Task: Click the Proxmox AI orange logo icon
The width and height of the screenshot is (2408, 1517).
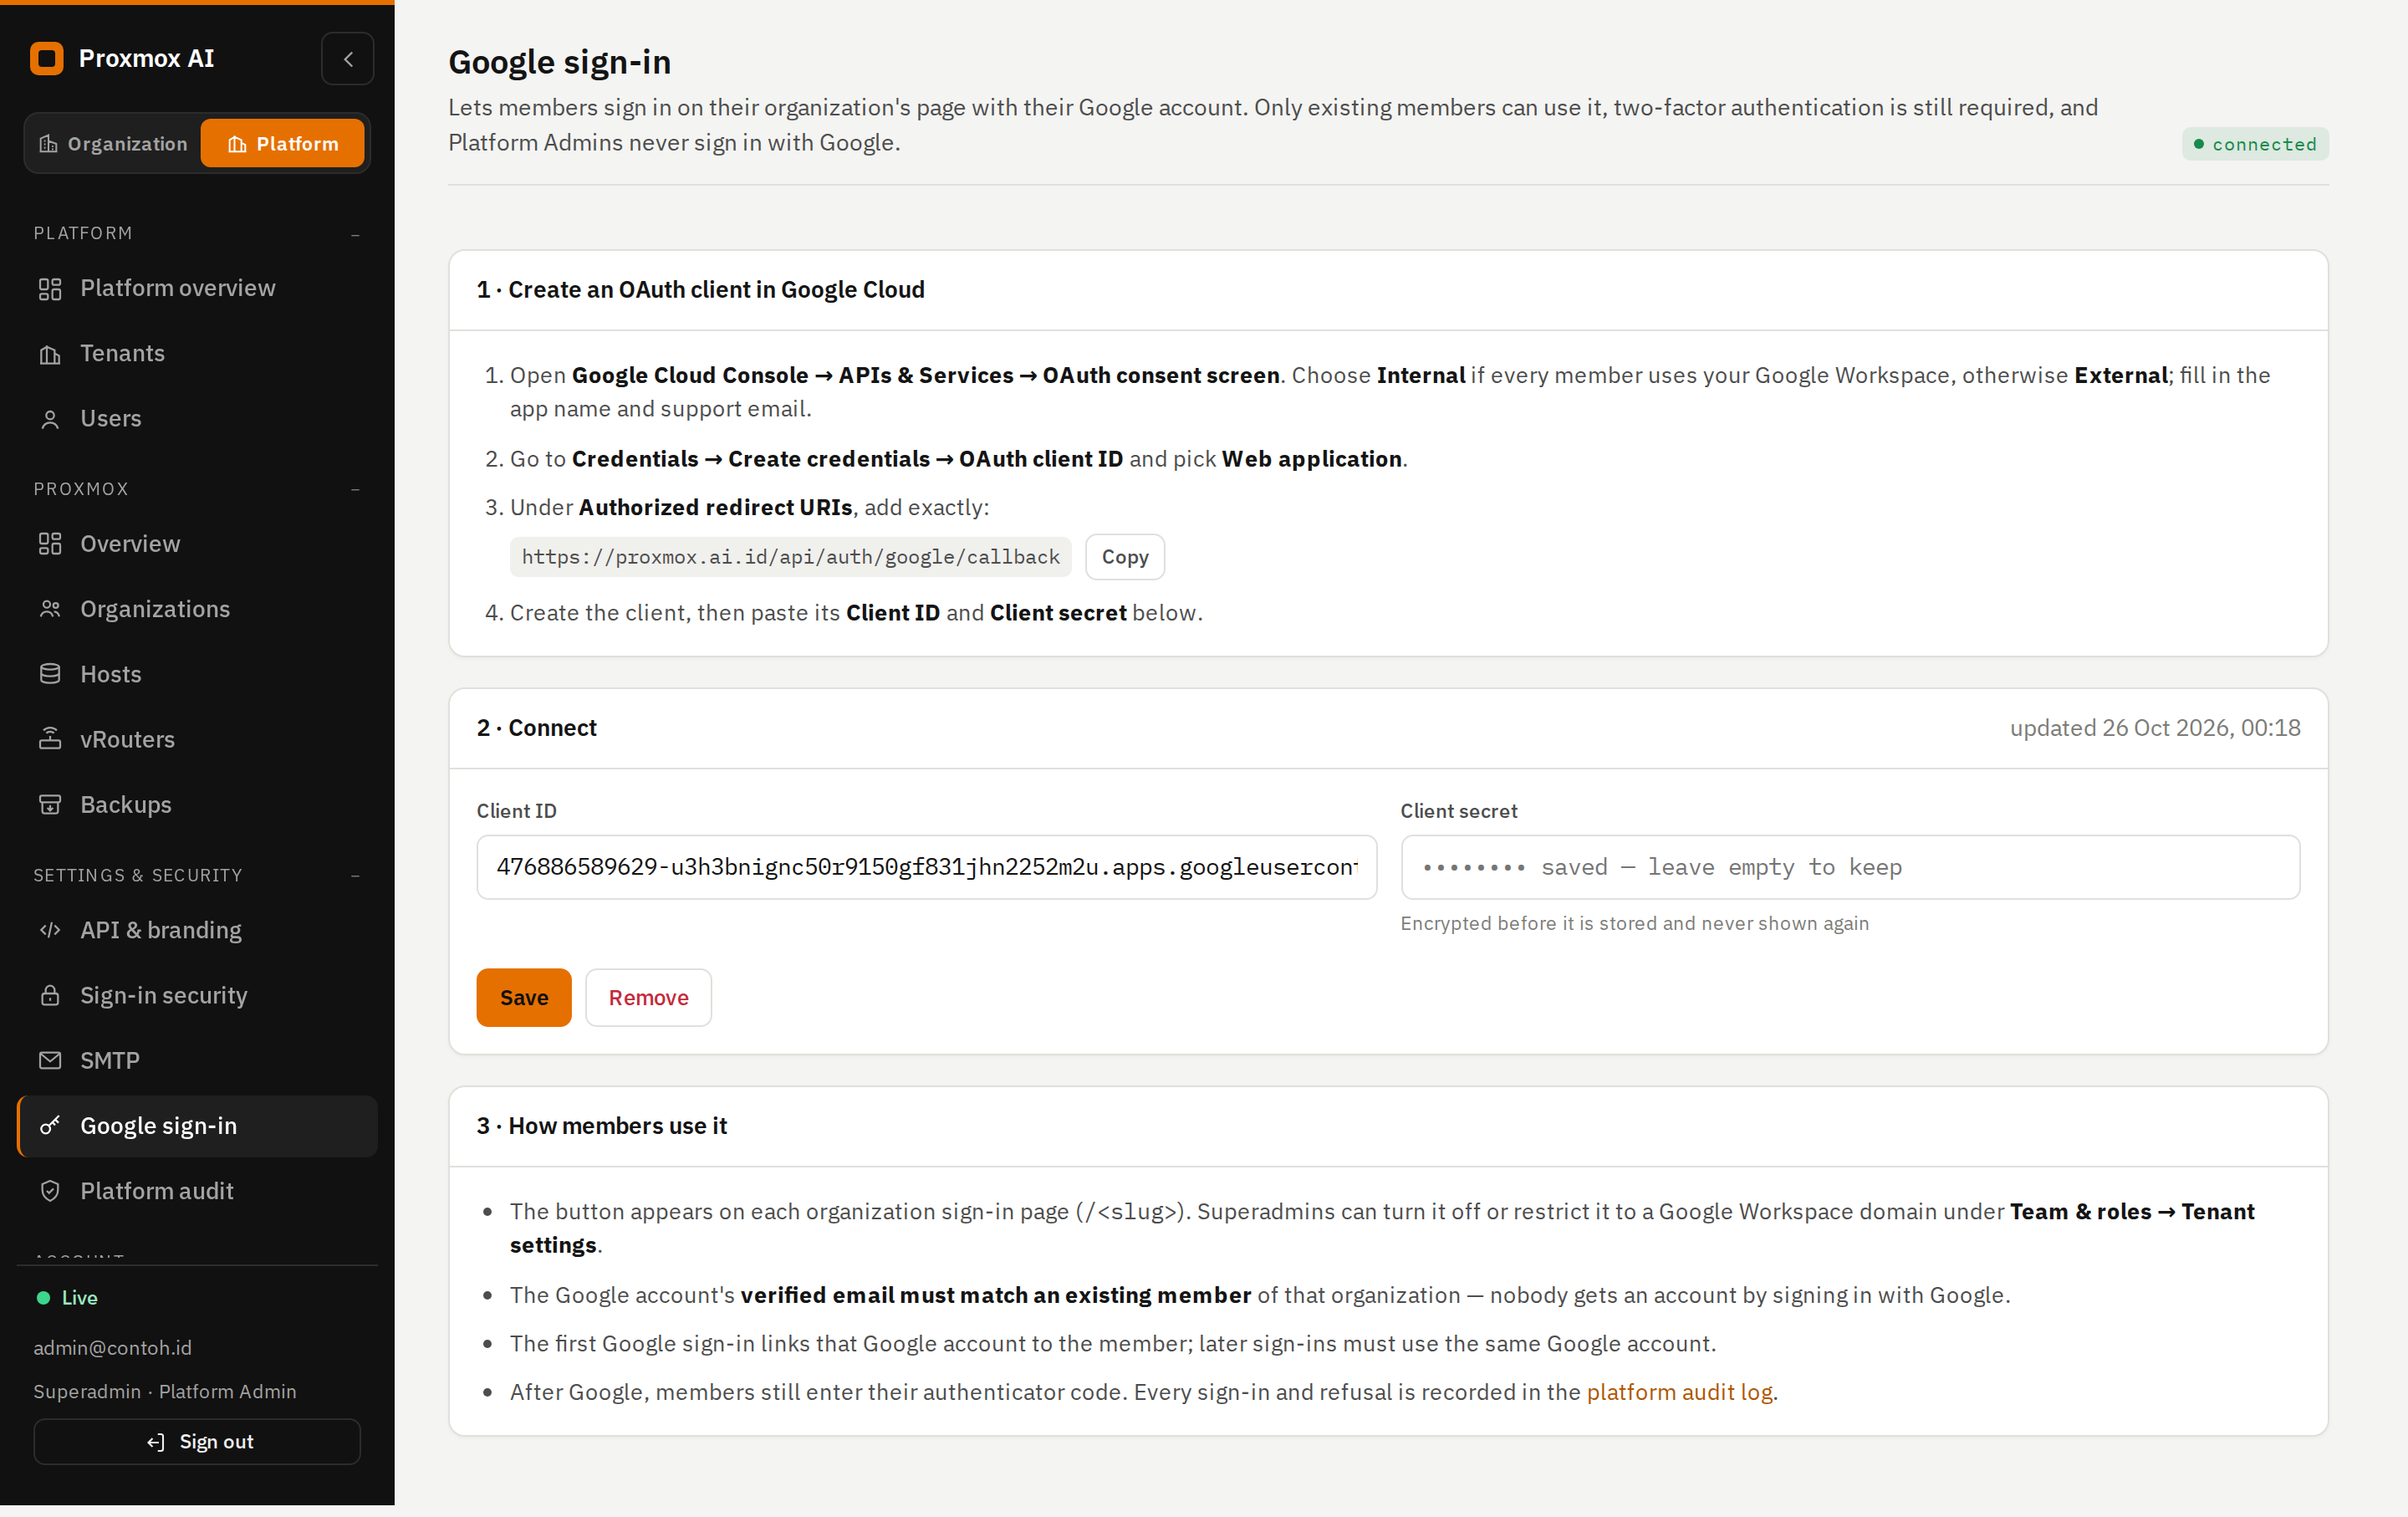Action: click(47, 58)
